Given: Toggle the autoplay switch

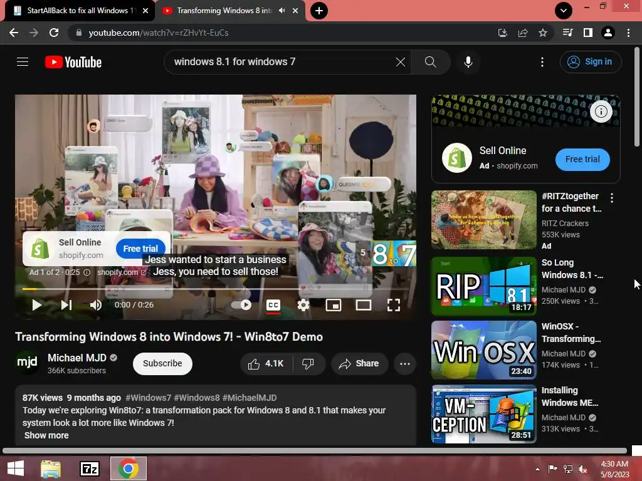Looking at the screenshot, I should [241, 305].
